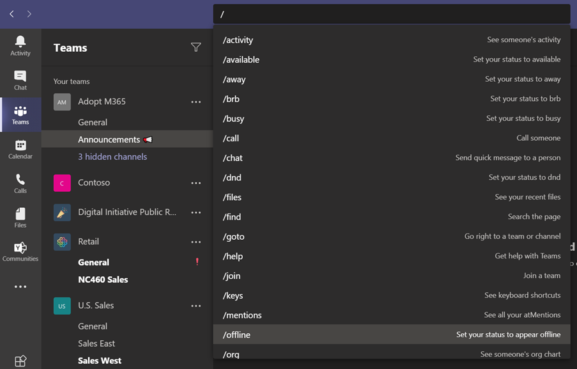The width and height of the screenshot is (577, 369).
Task: Go back with the left arrow
Action: (12, 14)
